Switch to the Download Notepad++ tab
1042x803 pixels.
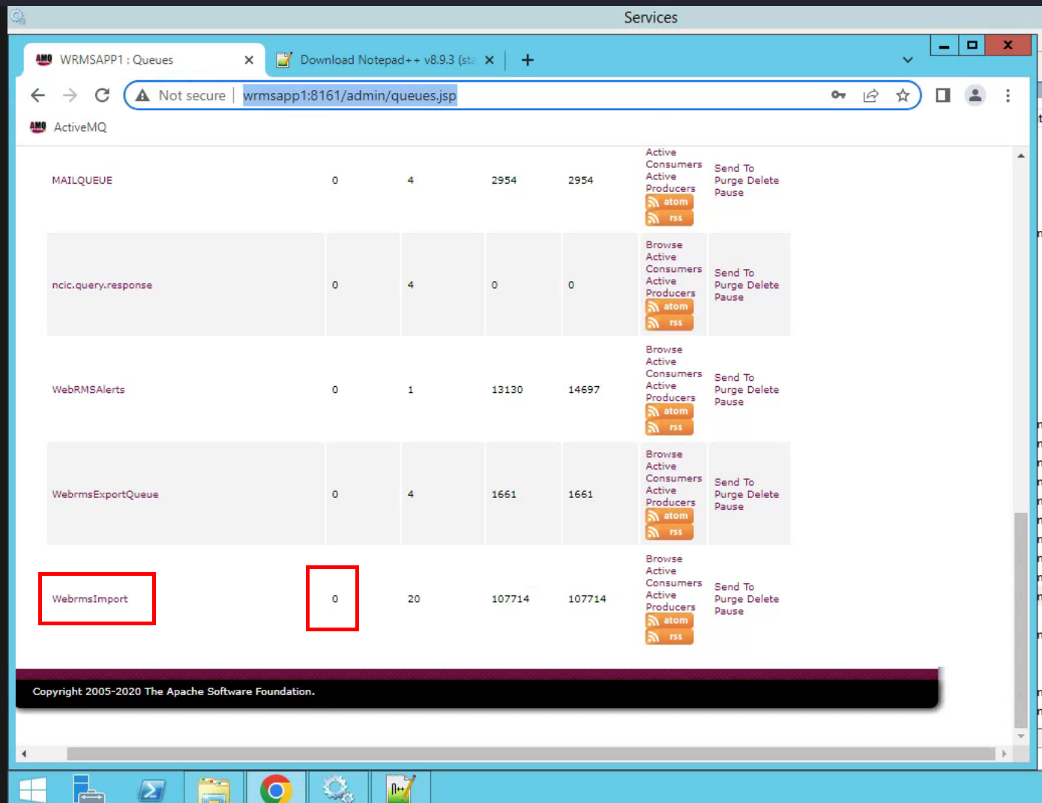[x=386, y=60]
